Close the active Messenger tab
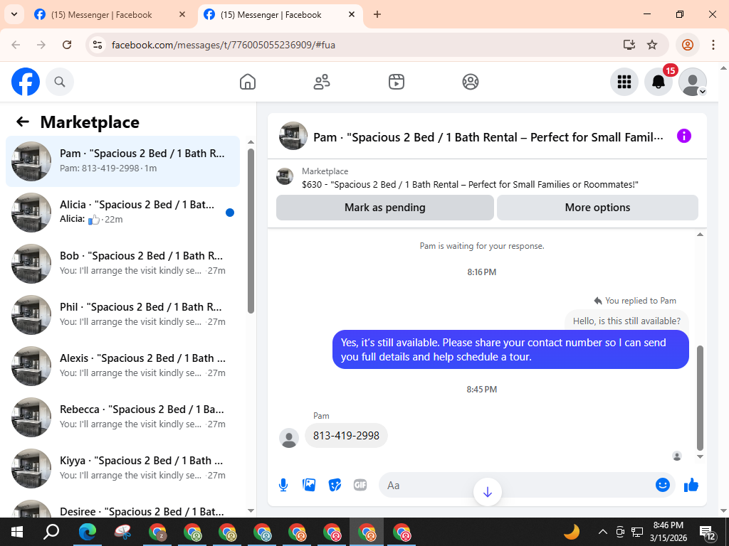729x546 pixels. click(352, 14)
